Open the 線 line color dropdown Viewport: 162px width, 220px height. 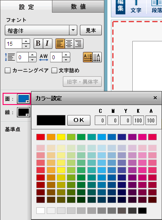24,112
